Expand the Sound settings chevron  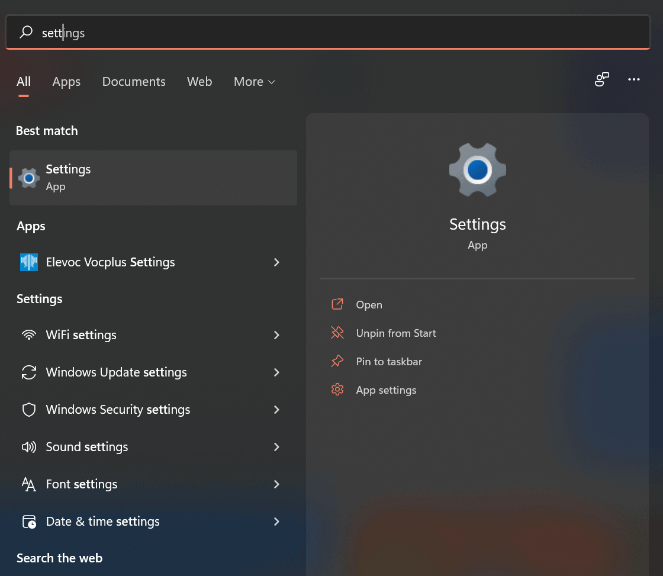pyautogui.click(x=276, y=446)
